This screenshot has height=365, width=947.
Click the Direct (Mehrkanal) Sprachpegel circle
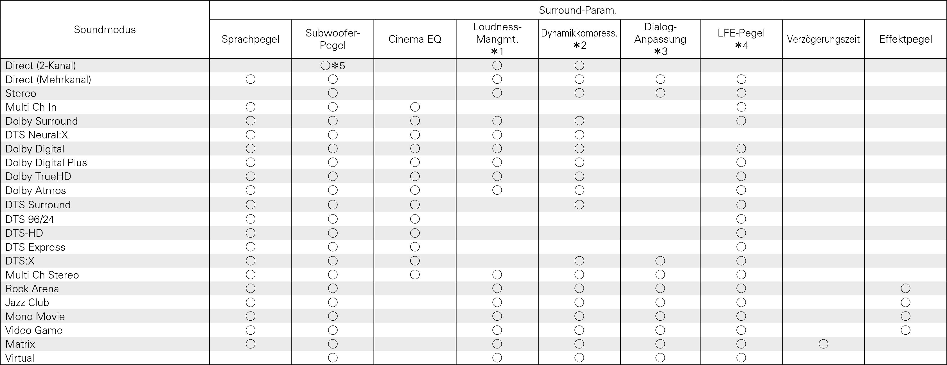click(x=250, y=79)
